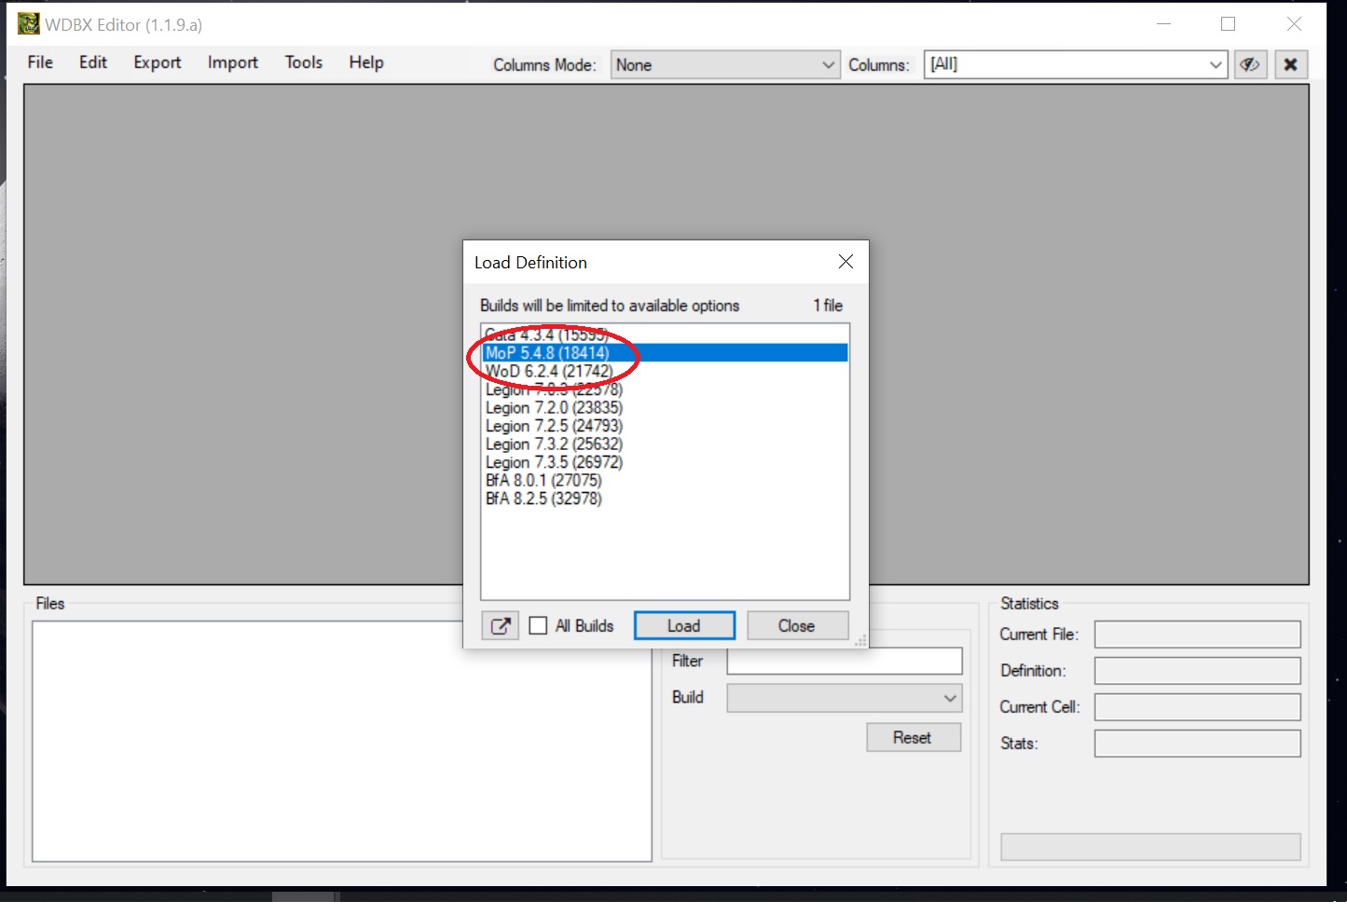Expand the Columns [All] combo box
The width and height of the screenshot is (1347, 915).
click(x=1076, y=64)
